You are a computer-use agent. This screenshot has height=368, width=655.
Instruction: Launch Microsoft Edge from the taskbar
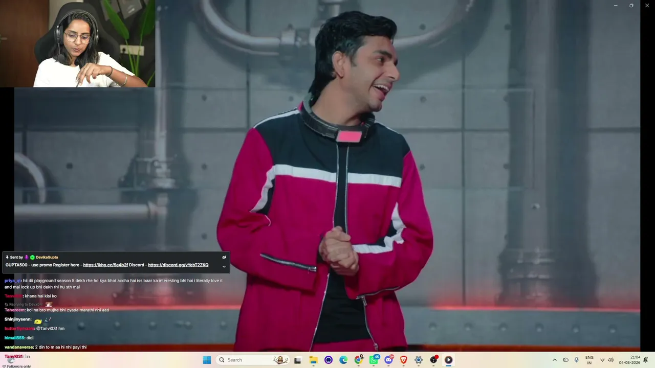[x=343, y=360]
